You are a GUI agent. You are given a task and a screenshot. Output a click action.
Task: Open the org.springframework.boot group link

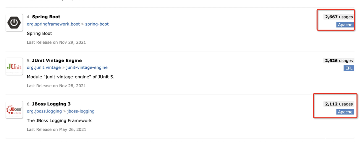click(53, 24)
